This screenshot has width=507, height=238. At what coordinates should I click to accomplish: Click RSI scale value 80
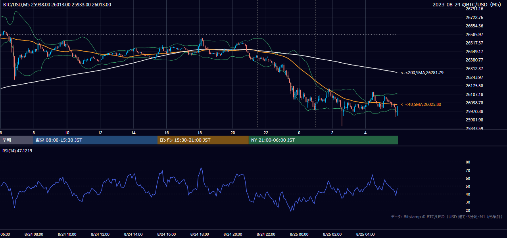click(468, 162)
